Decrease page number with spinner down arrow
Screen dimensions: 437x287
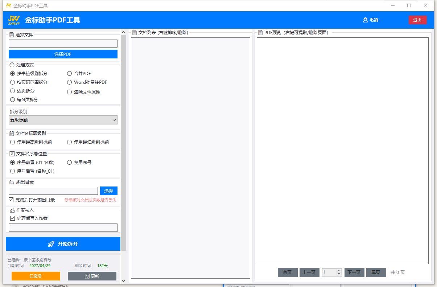tap(339, 274)
